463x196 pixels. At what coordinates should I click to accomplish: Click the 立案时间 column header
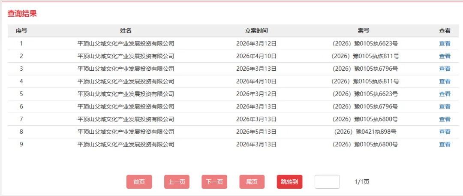click(256, 31)
